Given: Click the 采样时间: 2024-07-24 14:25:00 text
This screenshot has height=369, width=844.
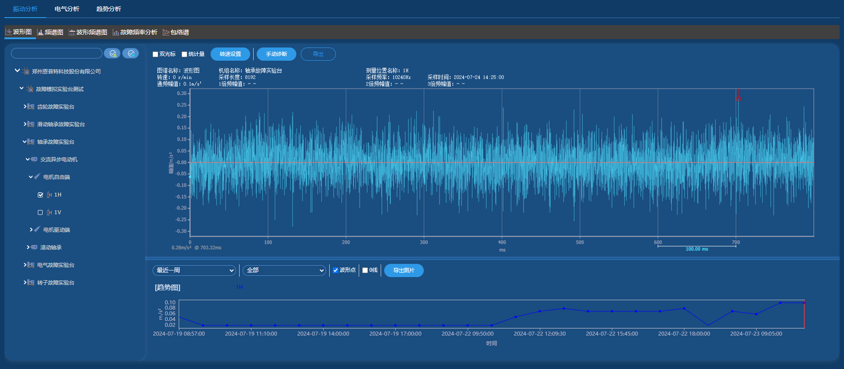Looking at the screenshot, I should coord(466,77).
